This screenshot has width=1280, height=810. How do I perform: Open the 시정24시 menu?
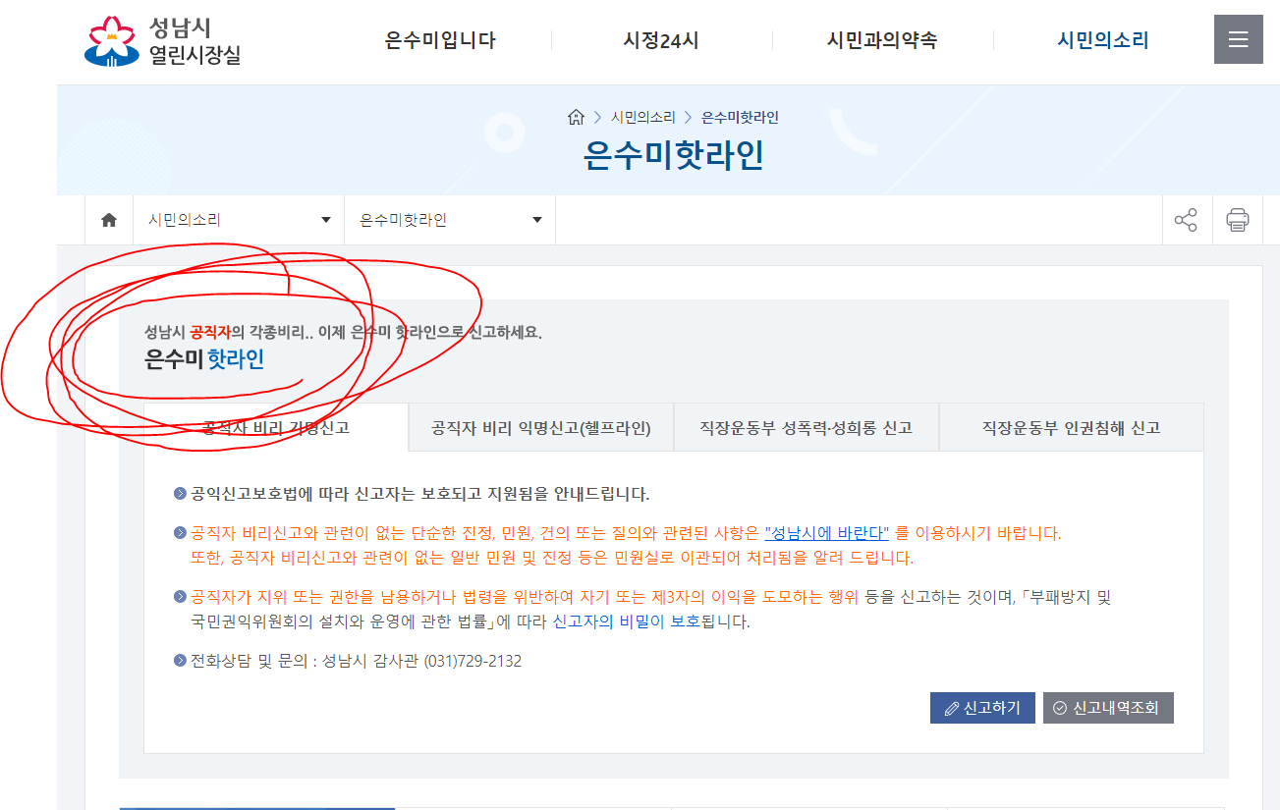[661, 40]
